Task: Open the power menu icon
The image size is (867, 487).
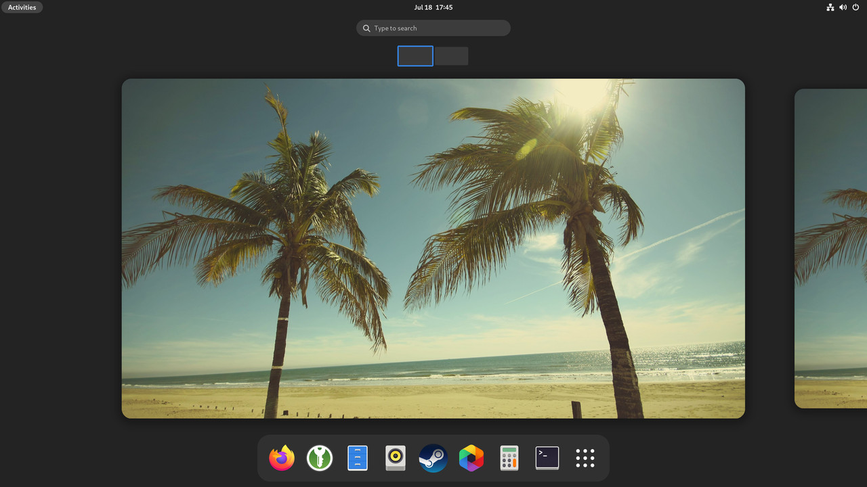Action: coord(856,7)
